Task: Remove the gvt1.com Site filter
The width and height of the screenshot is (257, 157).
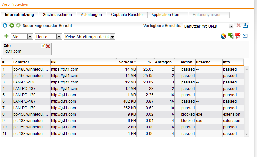Action: coord(48,46)
